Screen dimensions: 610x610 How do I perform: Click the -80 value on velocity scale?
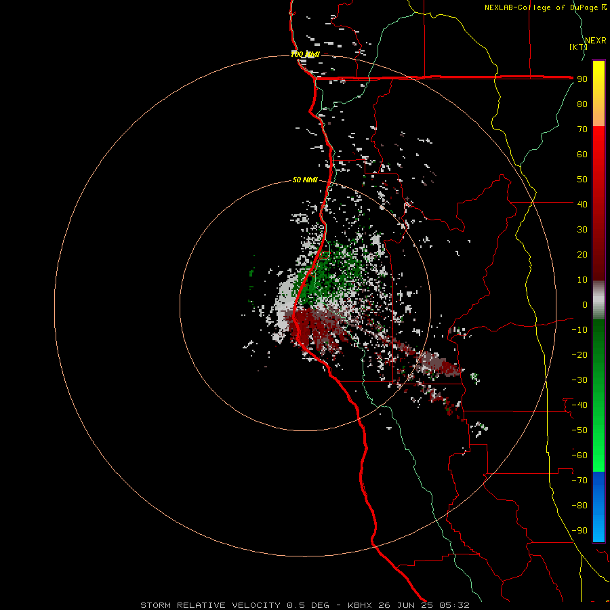point(579,506)
